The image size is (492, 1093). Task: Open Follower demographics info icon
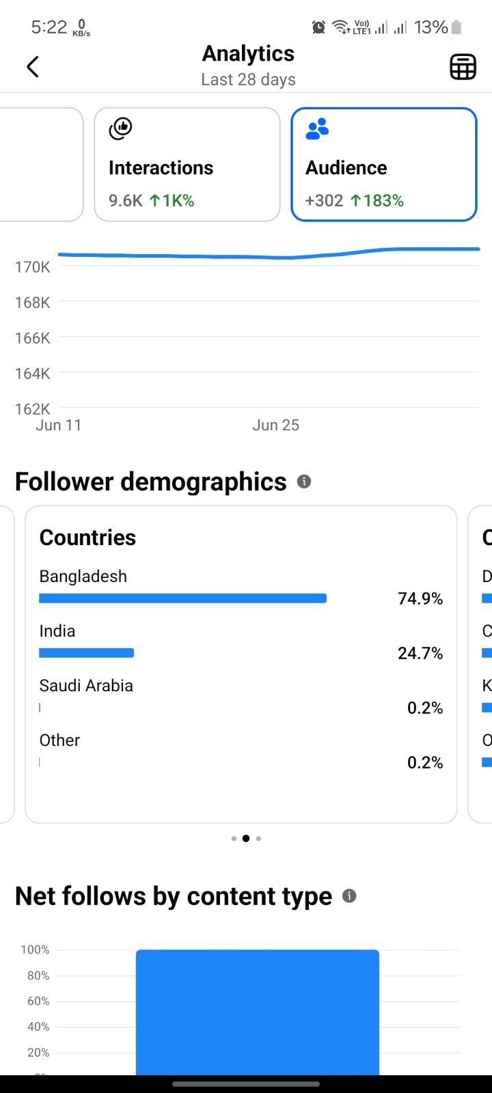[304, 482]
